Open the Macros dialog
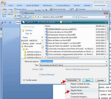The image size is (111, 99). tap(10, 12)
